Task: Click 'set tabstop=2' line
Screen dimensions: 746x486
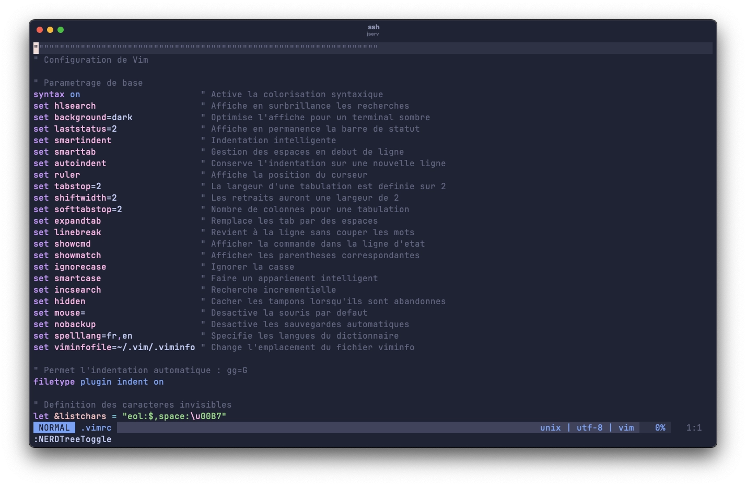Action: click(x=67, y=187)
